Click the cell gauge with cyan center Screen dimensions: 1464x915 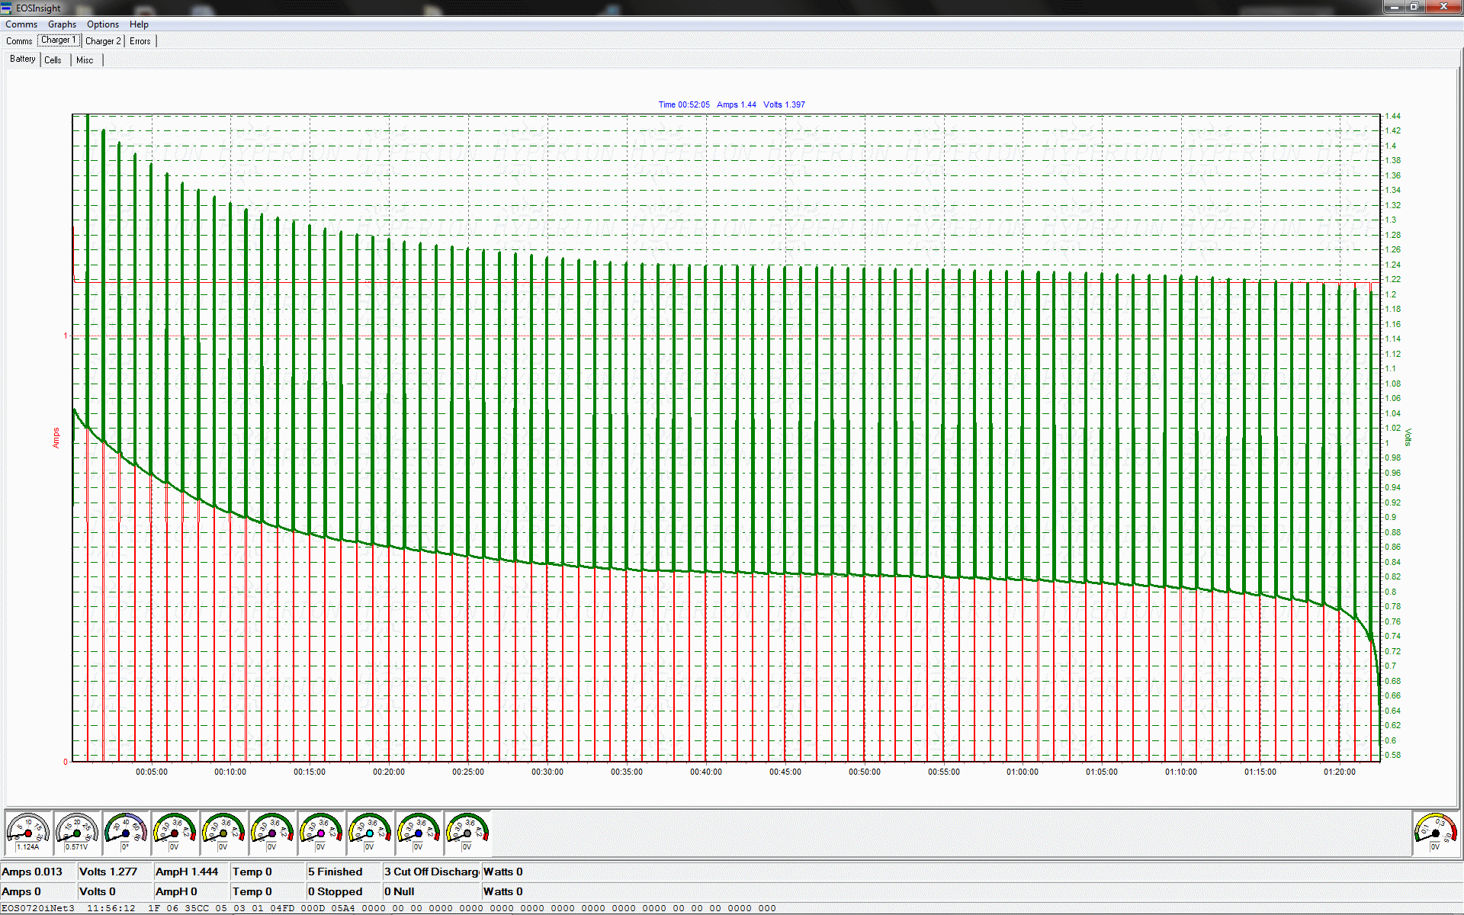pyautogui.click(x=370, y=833)
